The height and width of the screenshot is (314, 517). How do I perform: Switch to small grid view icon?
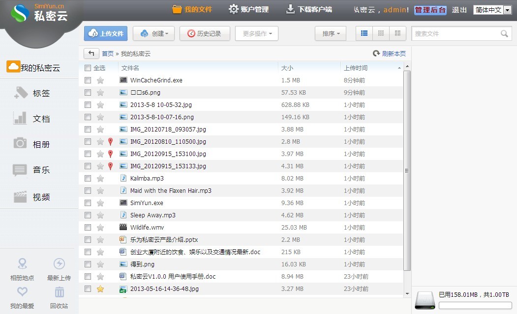[381, 33]
